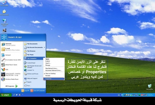
Task: Open the Recycle Bin on desktop
Action: point(150,87)
